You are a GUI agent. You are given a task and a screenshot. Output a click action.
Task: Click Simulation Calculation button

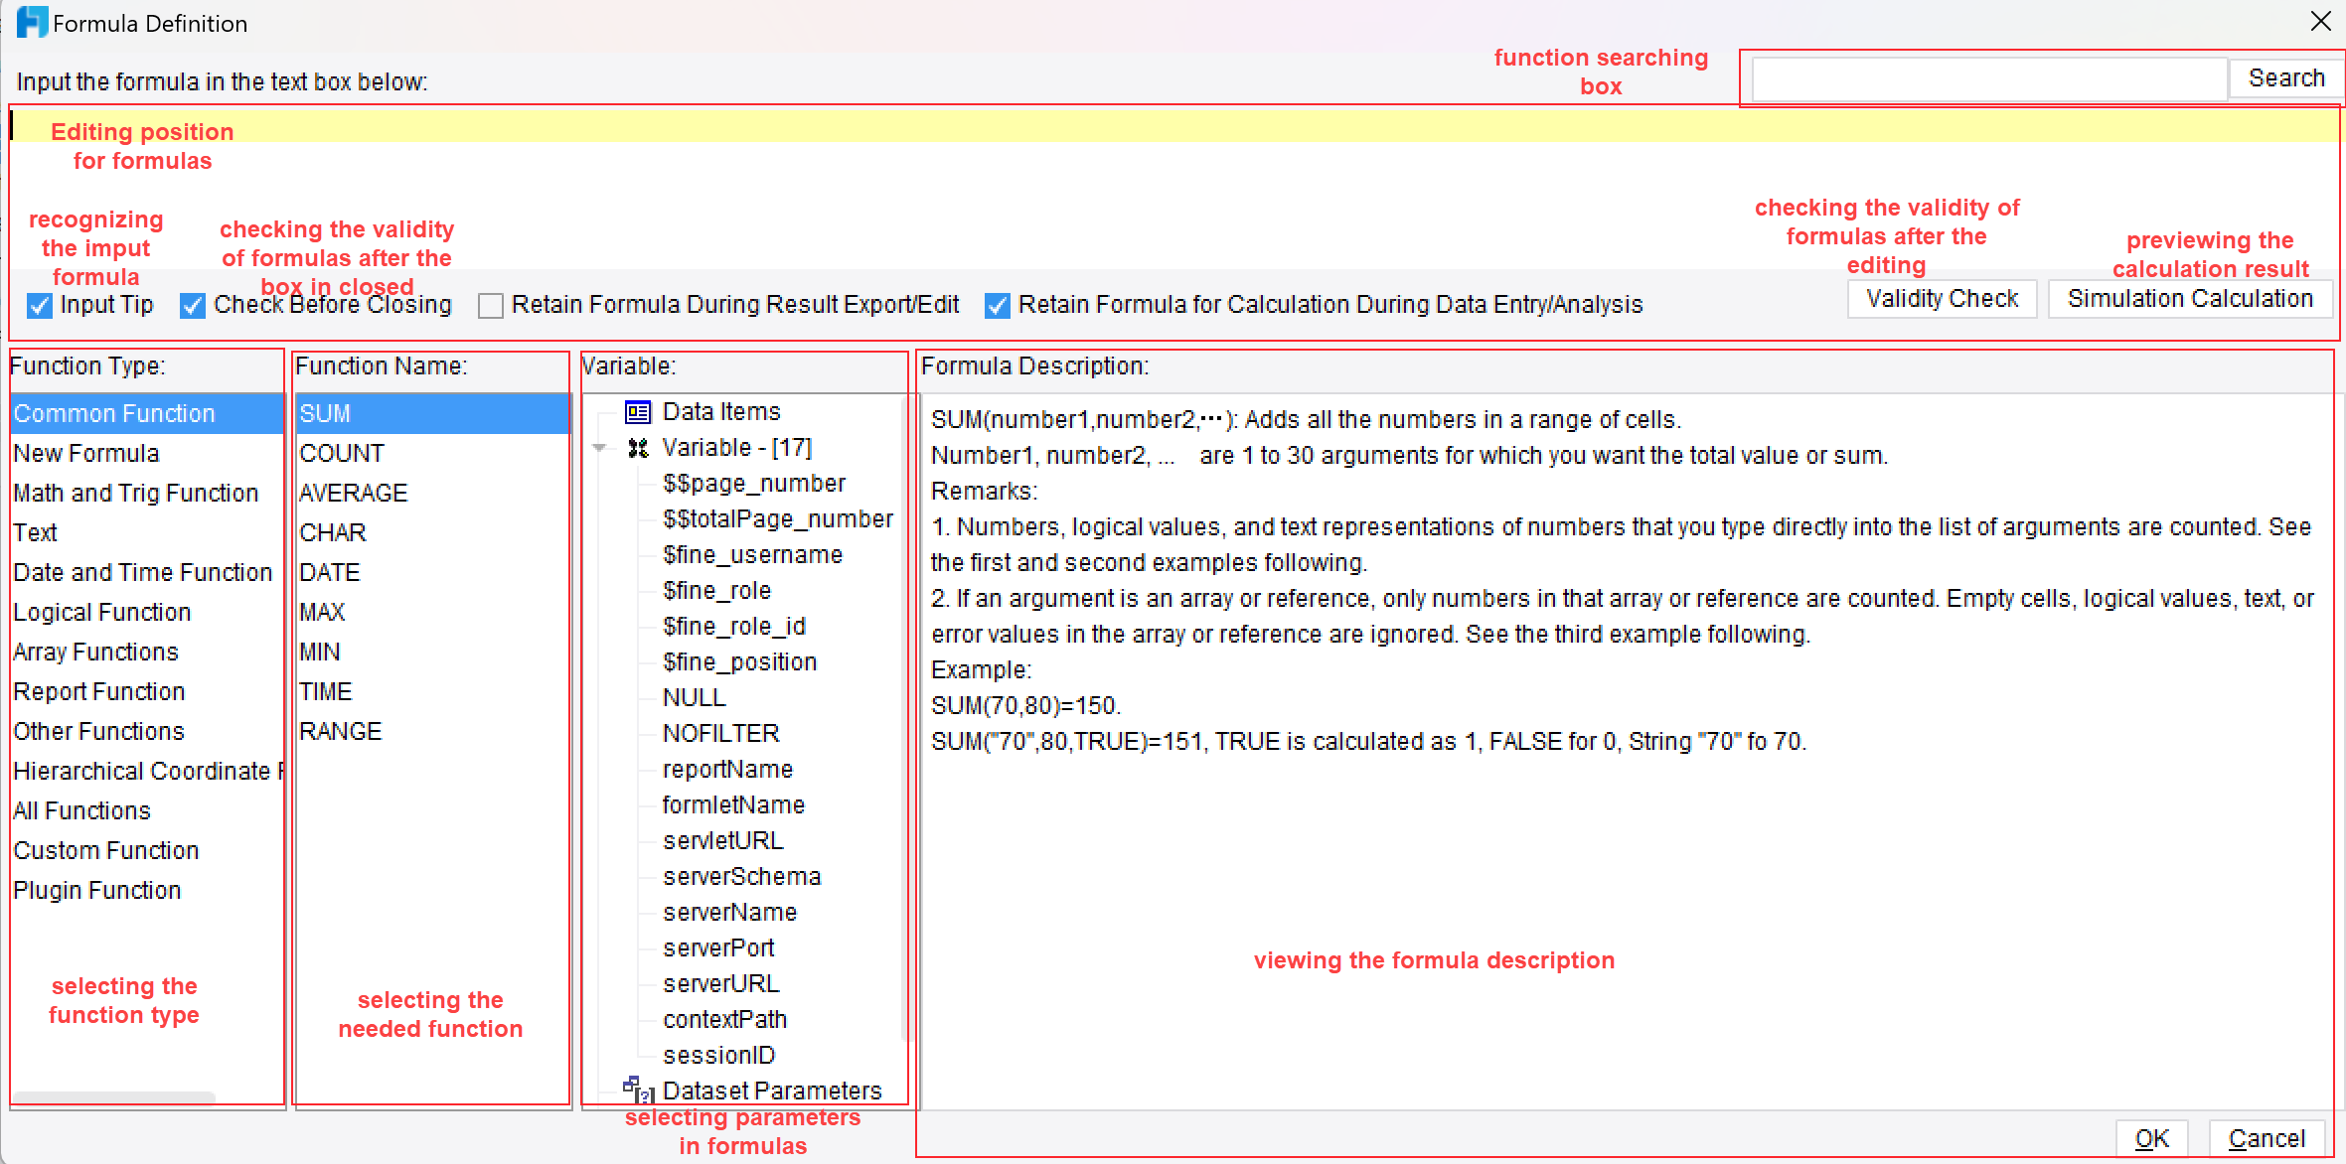coord(2190,299)
